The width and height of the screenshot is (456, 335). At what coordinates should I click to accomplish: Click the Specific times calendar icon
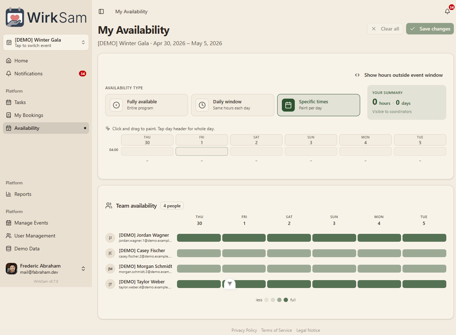click(x=288, y=105)
